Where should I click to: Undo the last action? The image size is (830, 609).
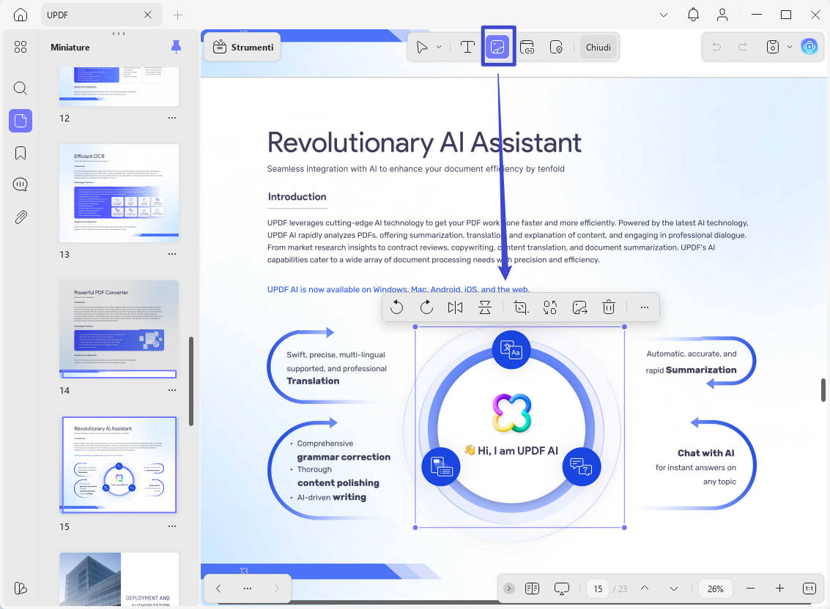point(716,47)
